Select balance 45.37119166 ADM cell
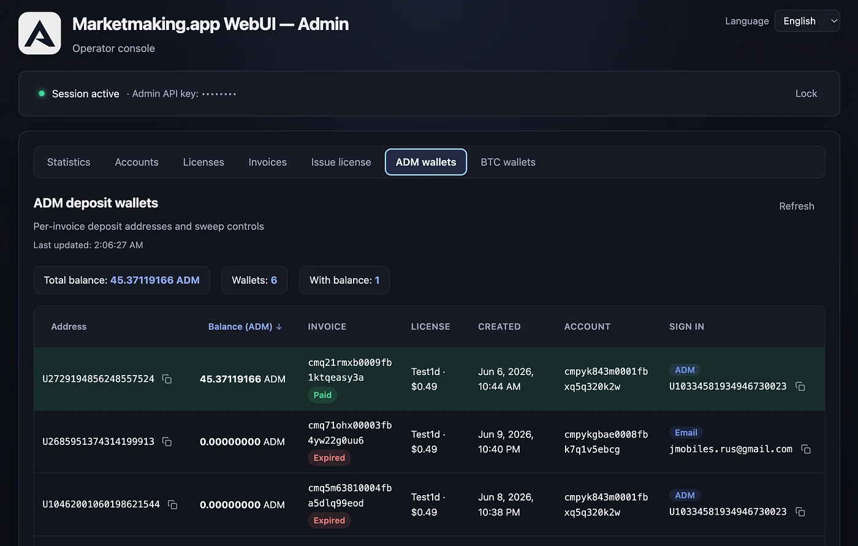 (x=243, y=379)
